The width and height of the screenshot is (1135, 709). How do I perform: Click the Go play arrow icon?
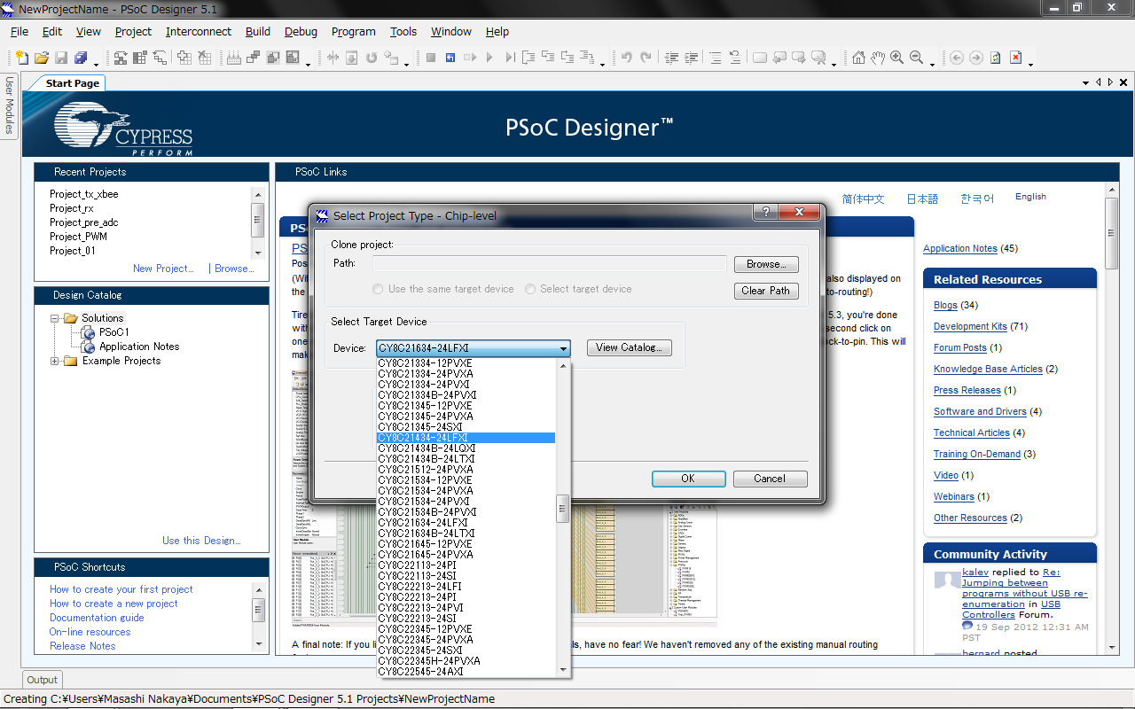pyautogui.click(x=489, y=58)
